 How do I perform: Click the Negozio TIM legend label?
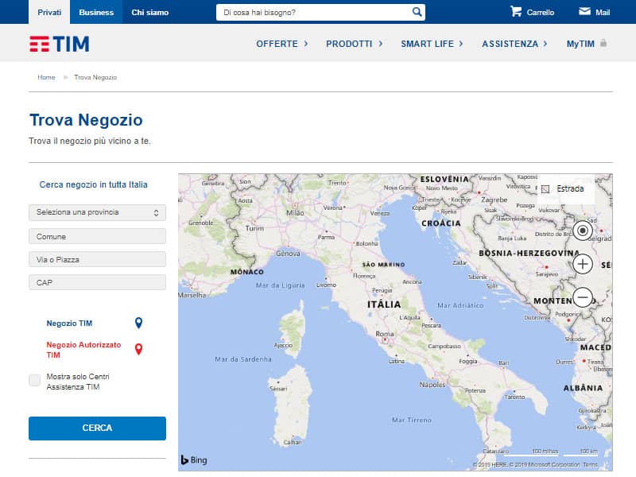[x=69, y=324]
